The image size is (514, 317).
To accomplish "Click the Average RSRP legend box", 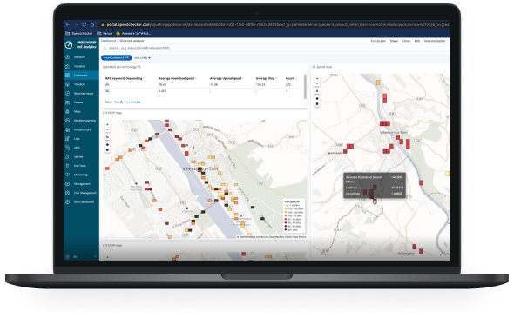I will click(x=294, y=215).
